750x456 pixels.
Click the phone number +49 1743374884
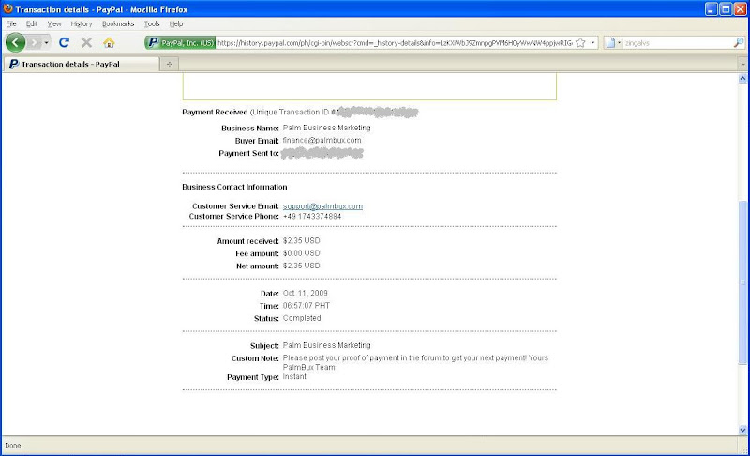312,217
